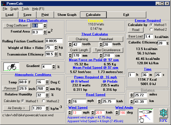Click the Rolling Friction Coefficient field
Screen dimensions: 171x125
54,41
